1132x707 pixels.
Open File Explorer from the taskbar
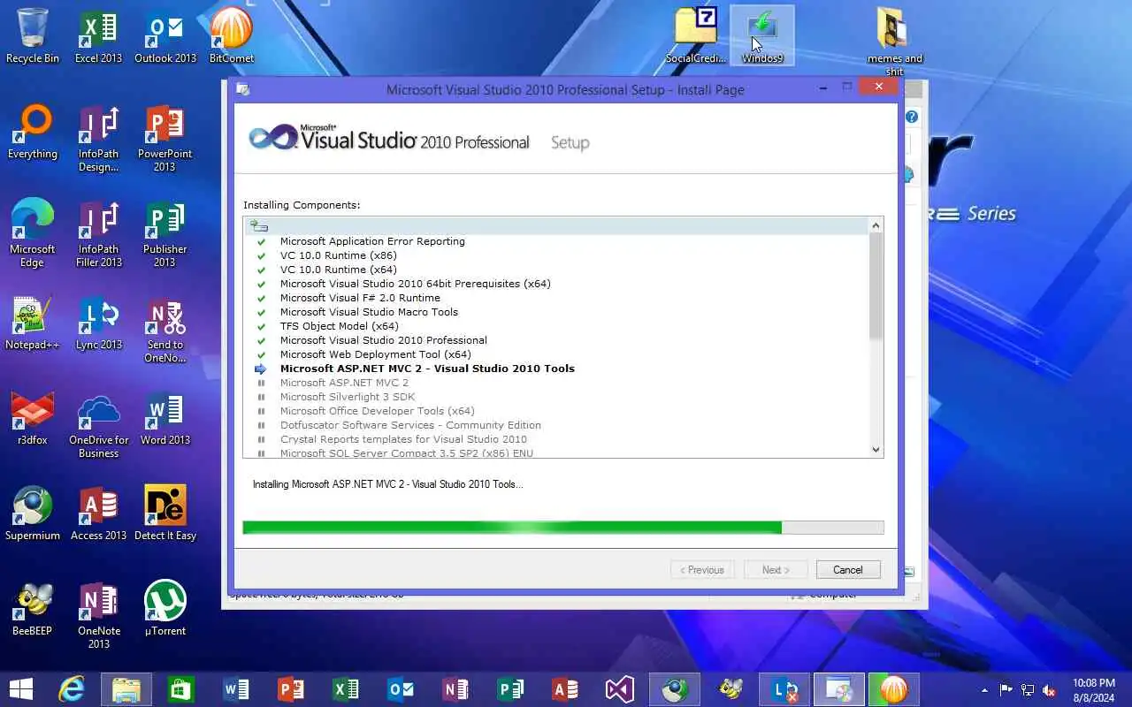pos(126,689)
